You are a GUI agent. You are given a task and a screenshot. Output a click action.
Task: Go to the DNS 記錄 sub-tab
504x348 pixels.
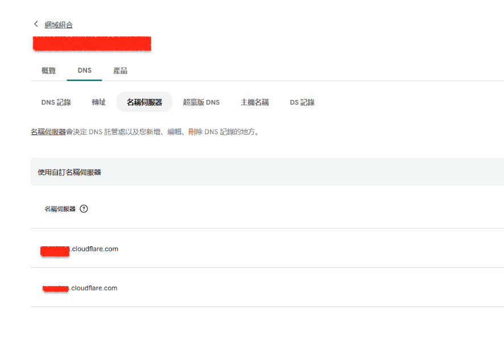pos(56,102)
